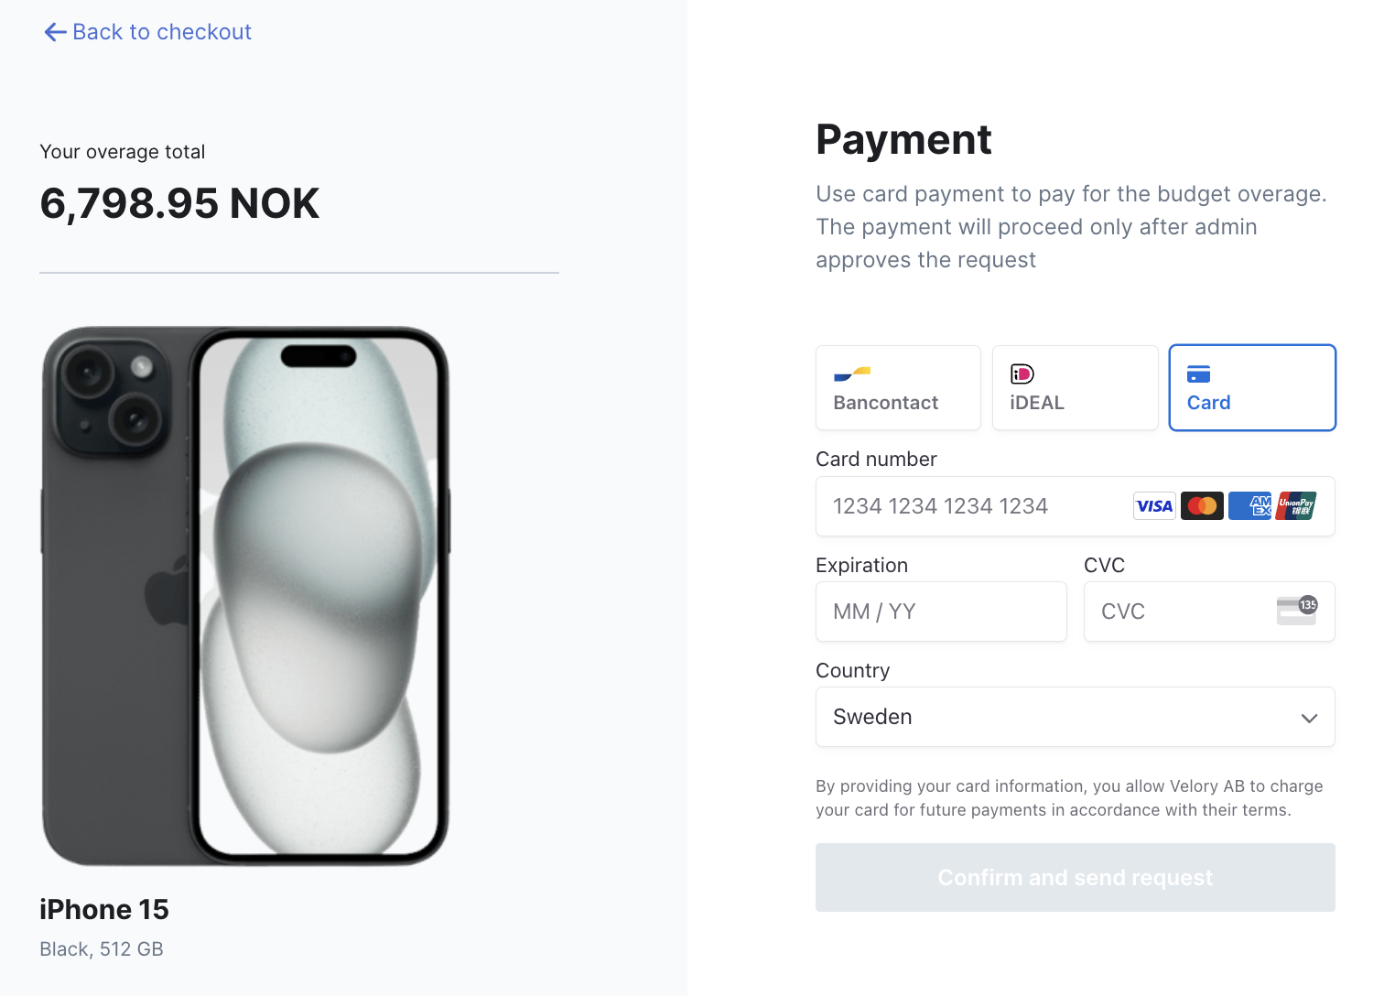Click the Bancontact logo icon
Screen dimensions: 1384x996
tap(852, 373)
